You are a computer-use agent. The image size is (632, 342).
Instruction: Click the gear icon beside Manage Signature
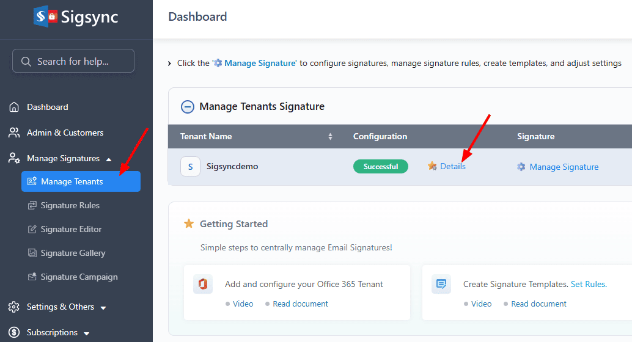click(x=521, y=167)
